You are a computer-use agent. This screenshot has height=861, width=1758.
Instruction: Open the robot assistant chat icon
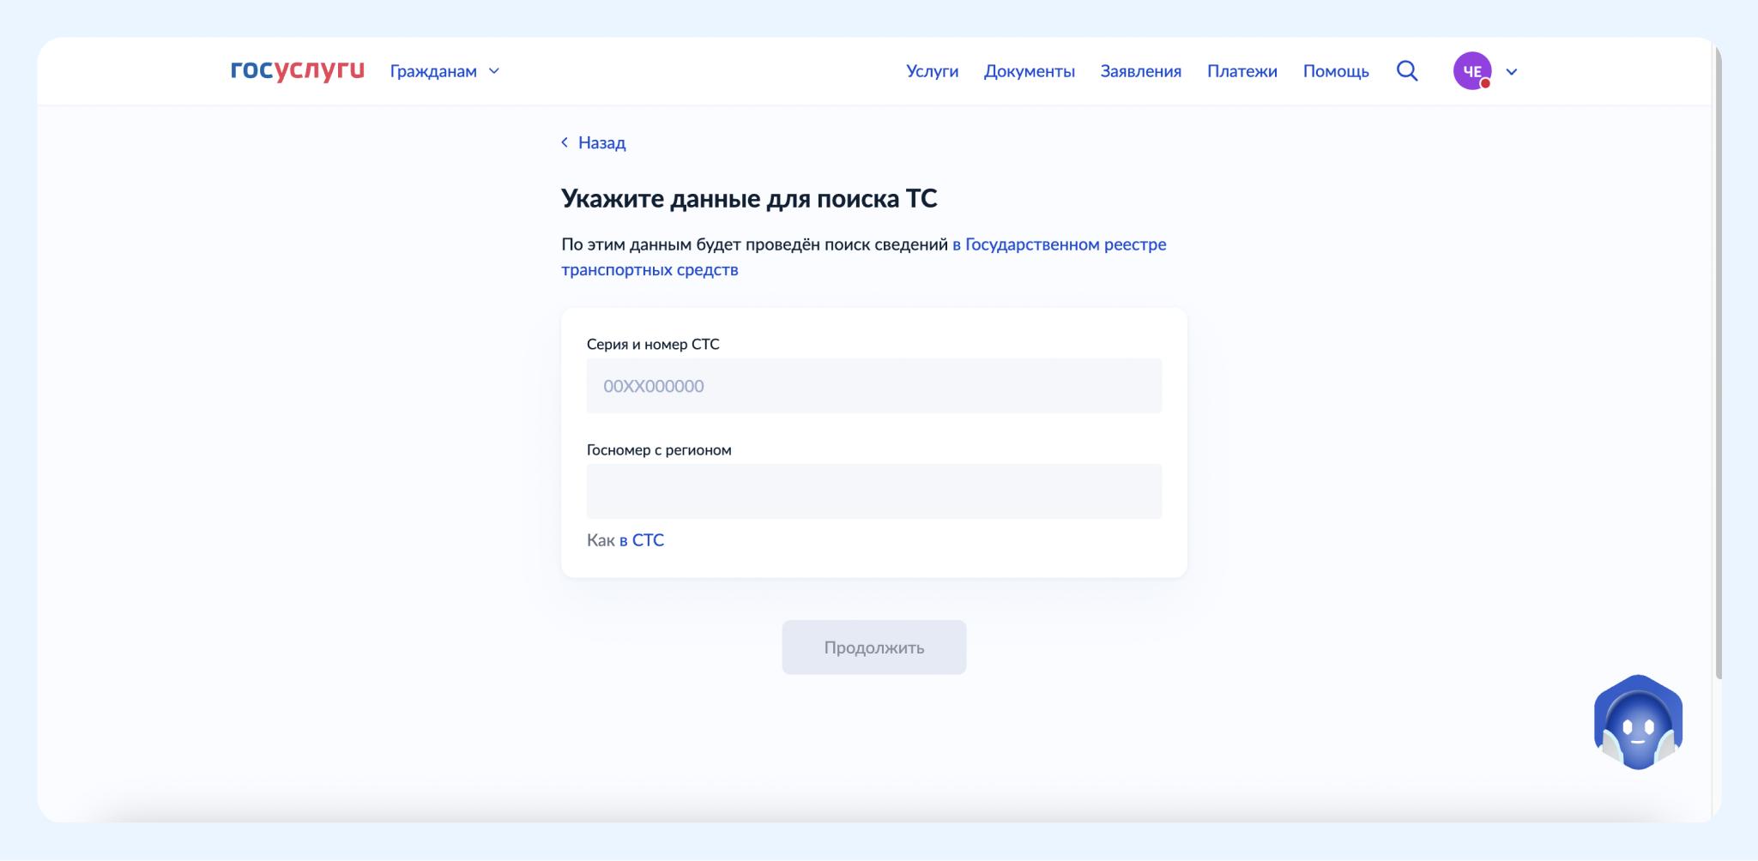[1637, 722]
